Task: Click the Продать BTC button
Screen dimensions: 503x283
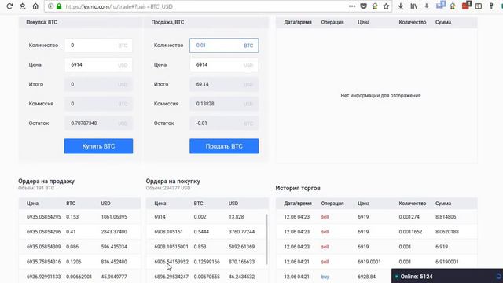Action: click(224, 146)
